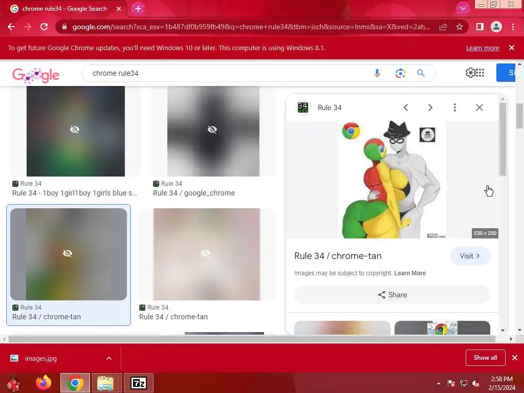Click the page vertical scrollbar thumb
The width and height of the screenshot is (524, 393).
click(519, 116)
